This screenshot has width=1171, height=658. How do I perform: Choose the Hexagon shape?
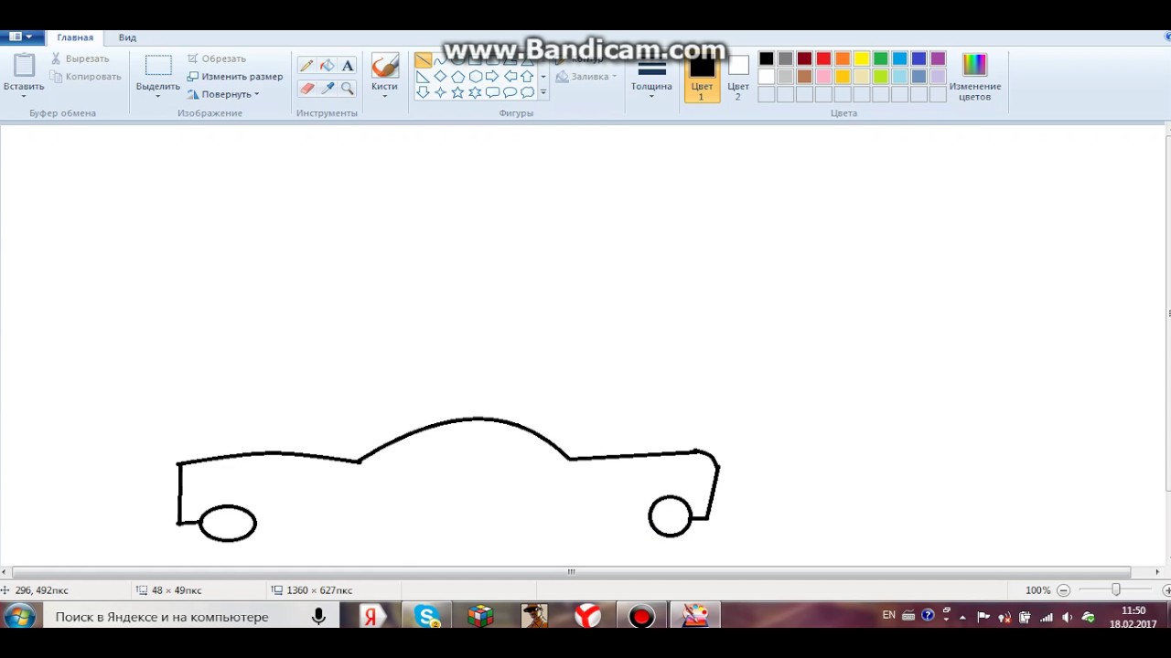tap(475, 77)
